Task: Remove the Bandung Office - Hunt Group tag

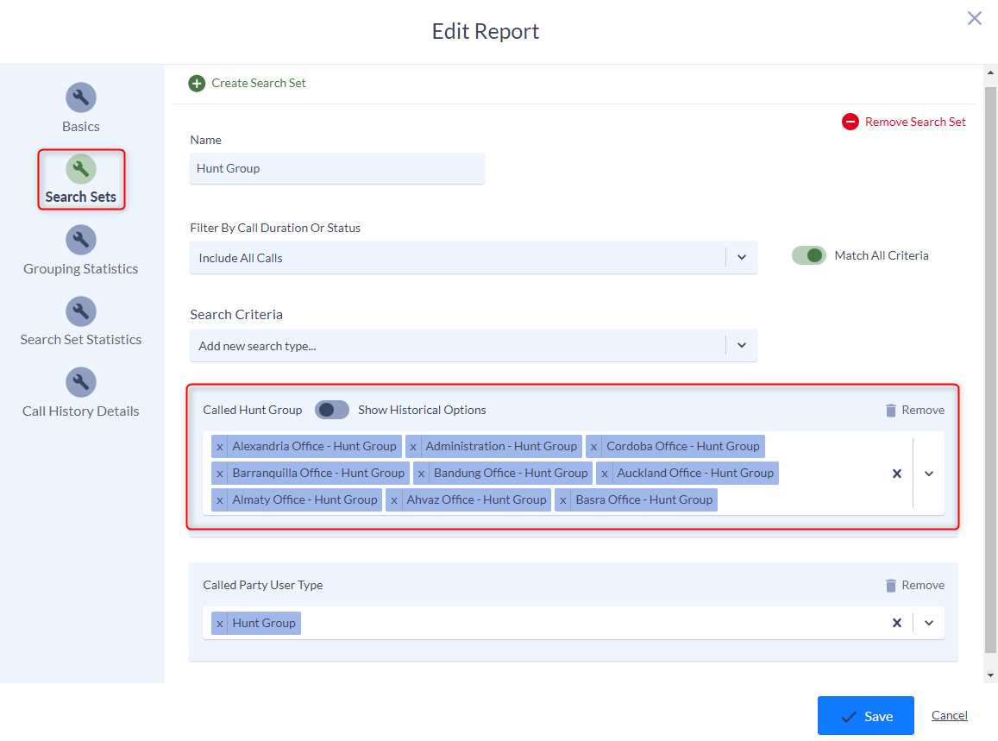Action: click(421, 473)
